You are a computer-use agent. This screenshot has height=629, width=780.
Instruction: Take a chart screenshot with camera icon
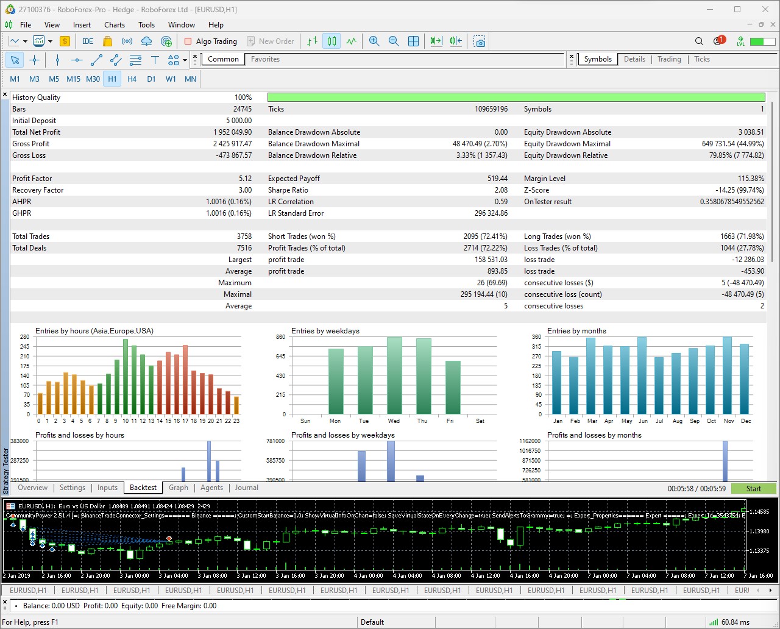480,41
